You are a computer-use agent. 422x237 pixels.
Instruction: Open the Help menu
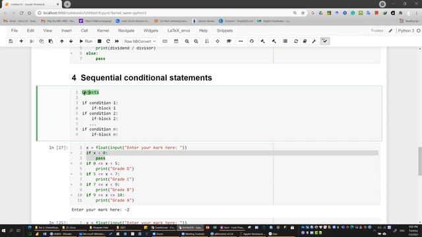click(203, 31)
